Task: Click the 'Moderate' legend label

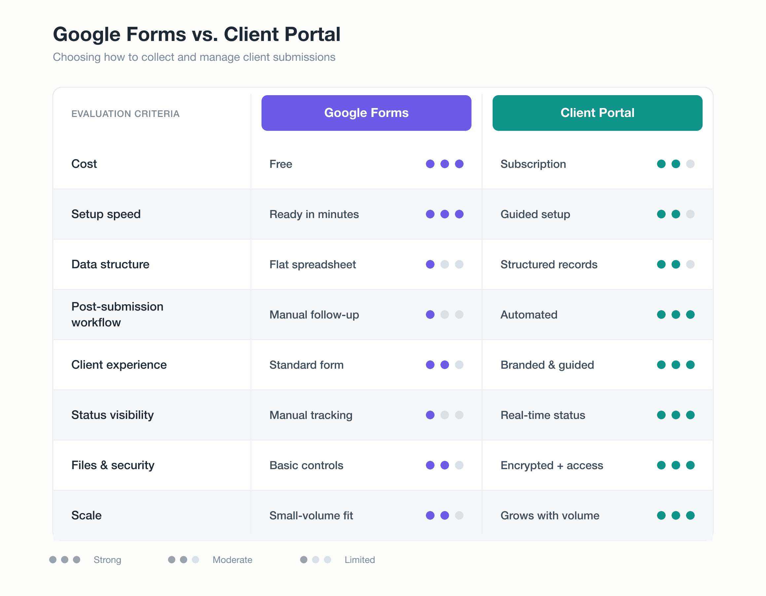Action: tap(232, 560)
